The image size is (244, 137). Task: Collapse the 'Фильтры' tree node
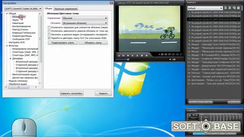pos(7,46)
